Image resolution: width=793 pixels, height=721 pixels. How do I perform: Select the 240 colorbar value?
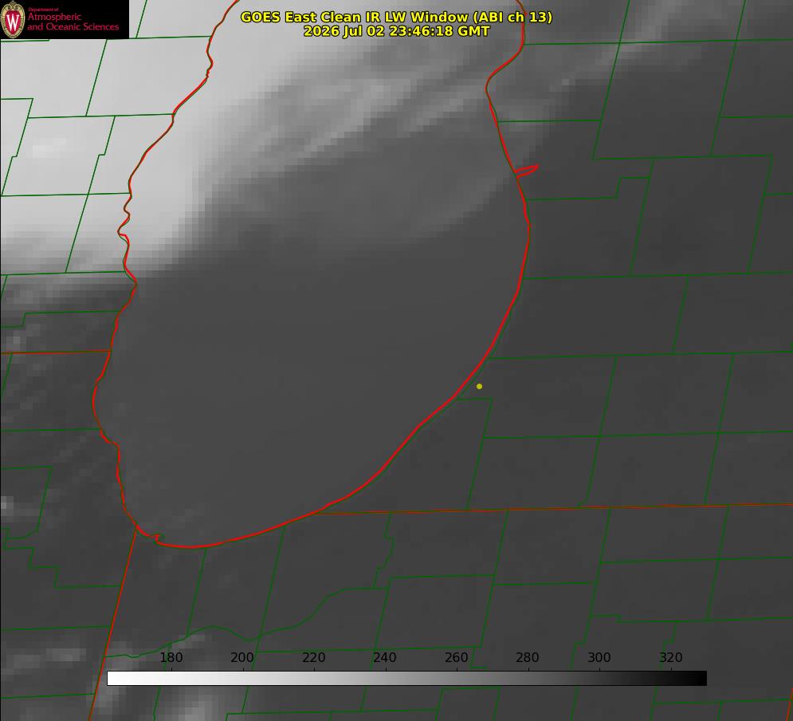385,657
